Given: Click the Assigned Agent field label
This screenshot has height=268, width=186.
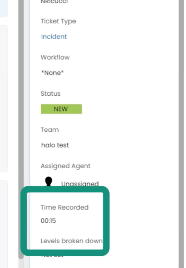Looking at the screenshot, I should click(66, 166).
